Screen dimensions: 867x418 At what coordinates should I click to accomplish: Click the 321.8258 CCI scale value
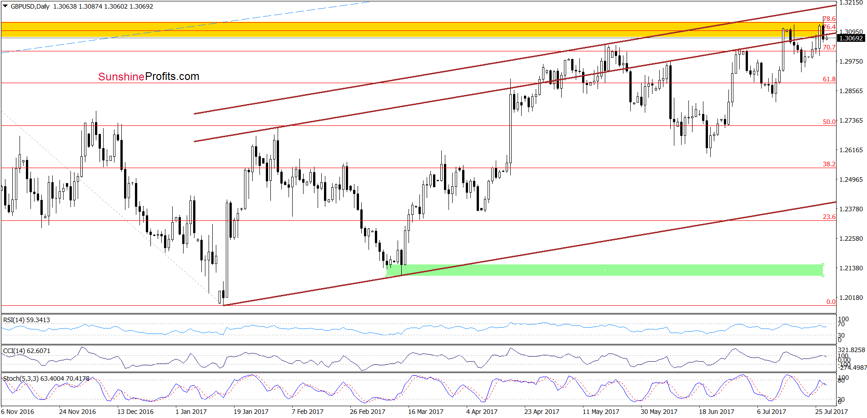[852, 350]
